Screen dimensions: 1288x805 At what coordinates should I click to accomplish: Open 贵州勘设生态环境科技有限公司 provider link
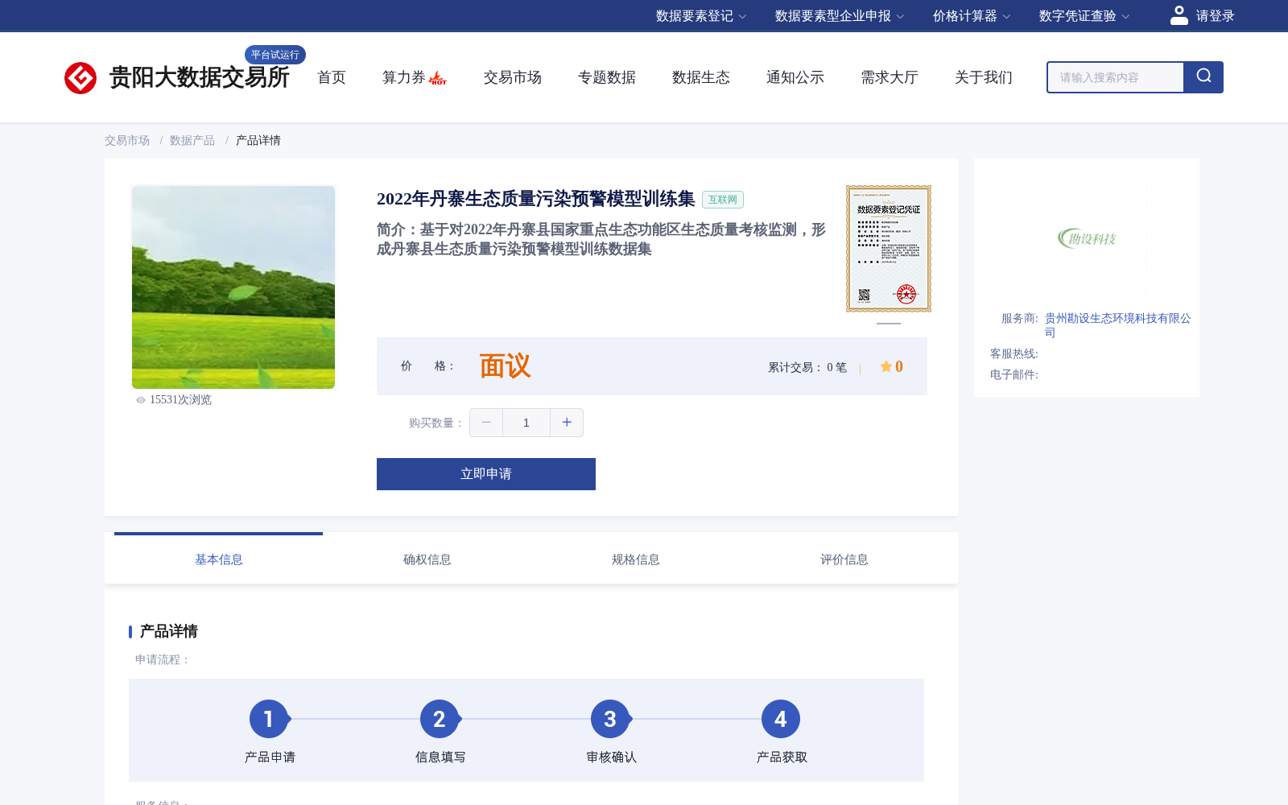coord(1117,325)
